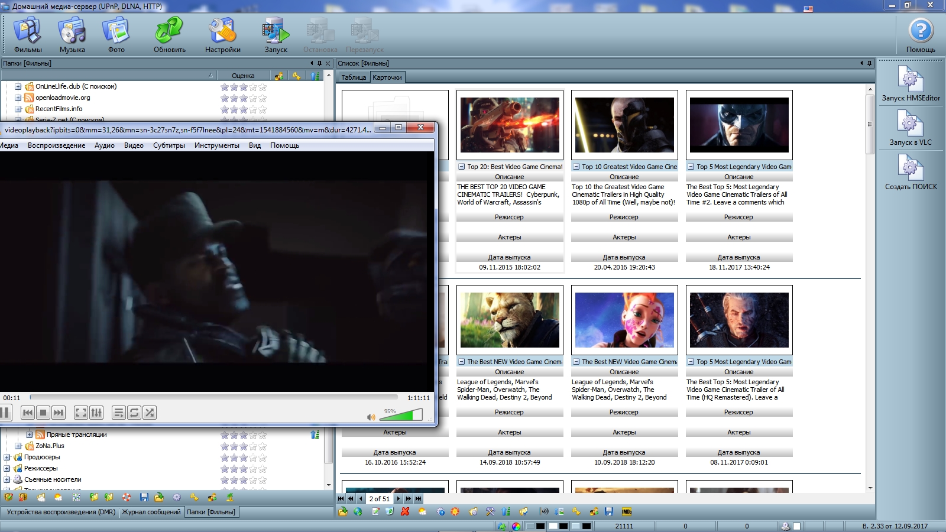Click the red X delete icon
This screenshot has height=532, width=946.
pyautogui.click(x=405, y=511)
